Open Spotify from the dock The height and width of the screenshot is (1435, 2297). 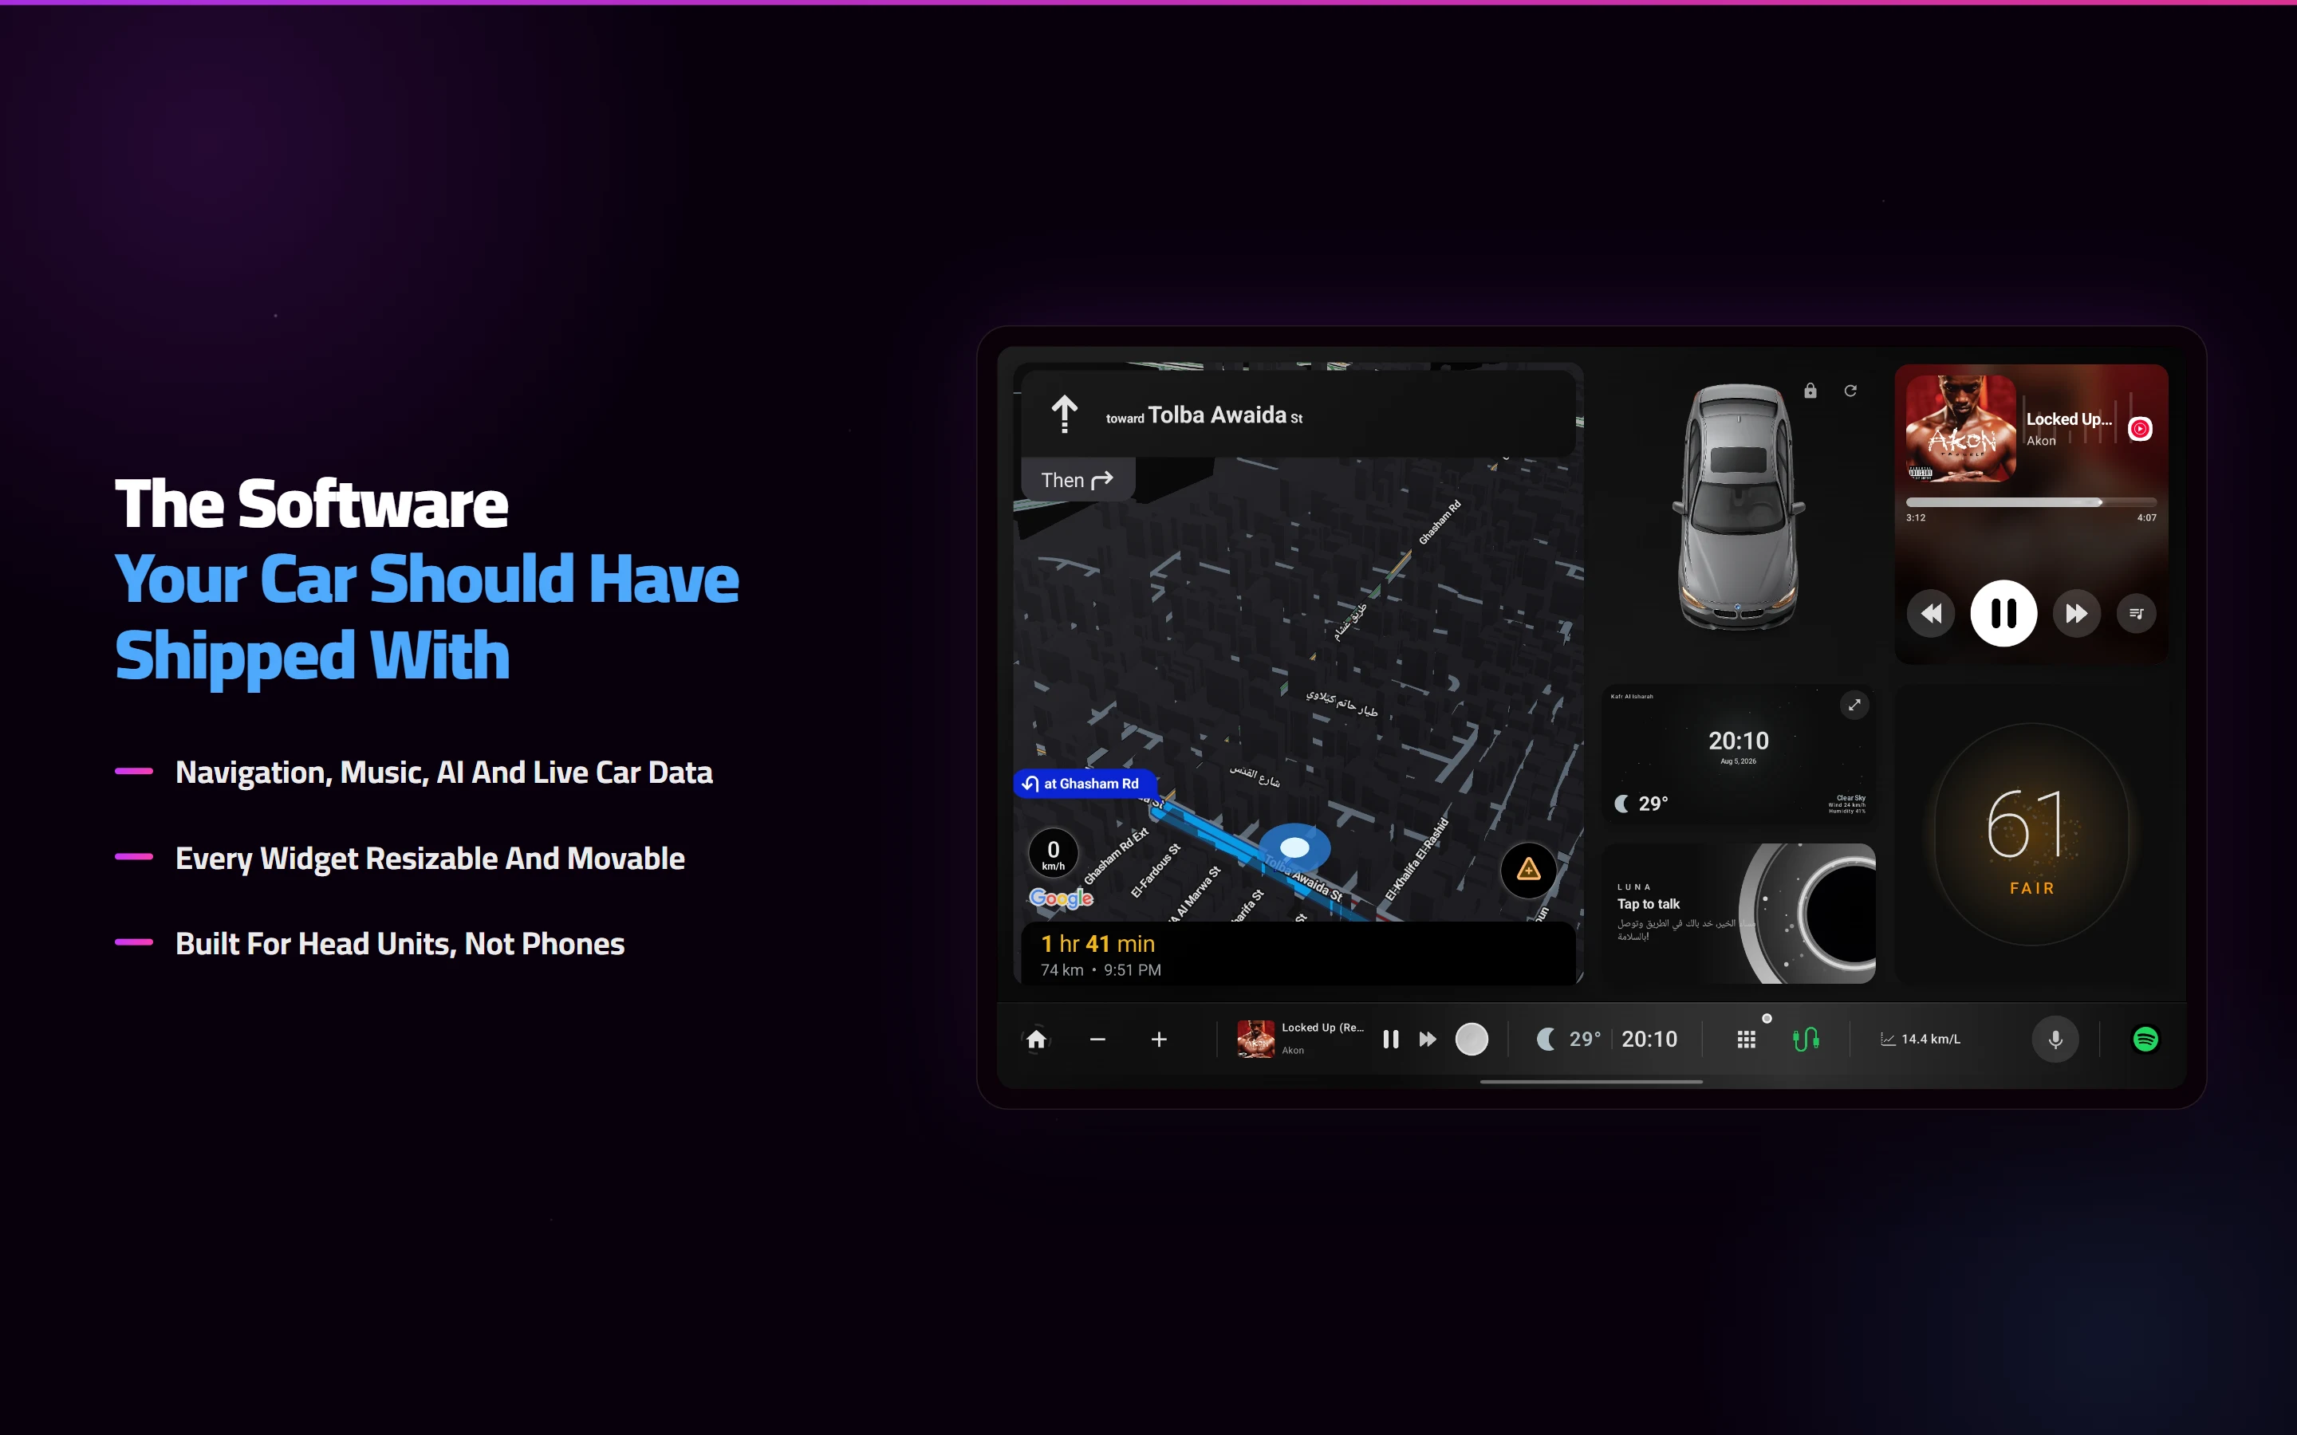[2145, 1040]
